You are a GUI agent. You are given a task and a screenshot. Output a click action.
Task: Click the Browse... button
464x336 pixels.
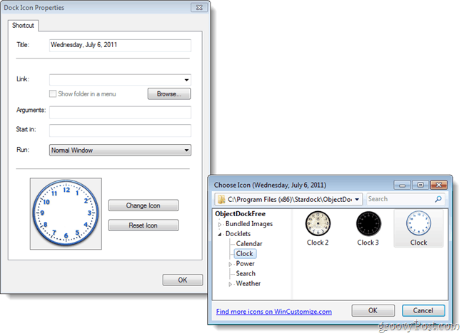click(169, 93)
